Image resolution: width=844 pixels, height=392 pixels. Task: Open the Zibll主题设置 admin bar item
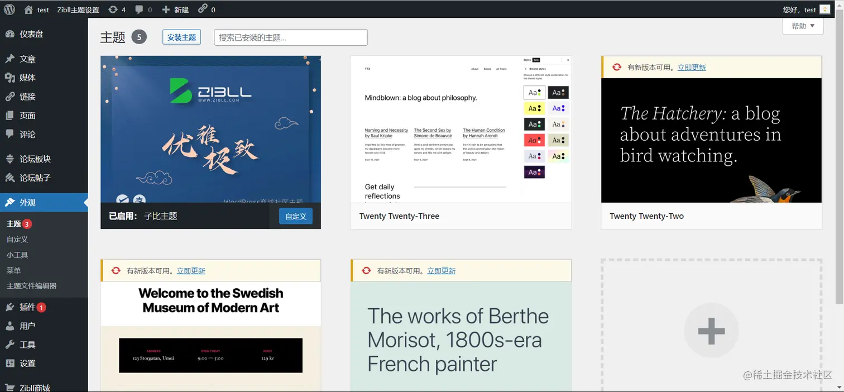pos(78,9)
